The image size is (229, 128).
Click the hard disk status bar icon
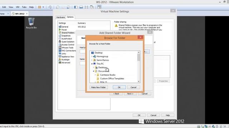point(199,127)
